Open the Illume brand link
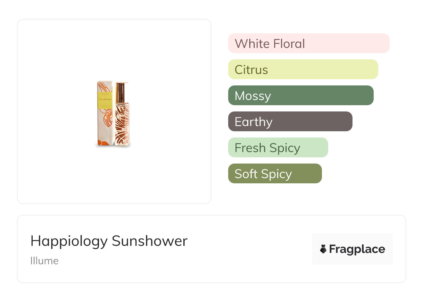This screenshot has height=300, width=423. tap(44, 261)
